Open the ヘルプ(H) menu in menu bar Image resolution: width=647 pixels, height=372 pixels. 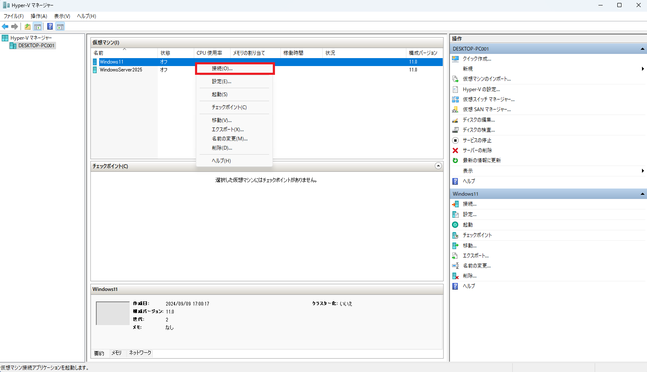pos(87,16)
